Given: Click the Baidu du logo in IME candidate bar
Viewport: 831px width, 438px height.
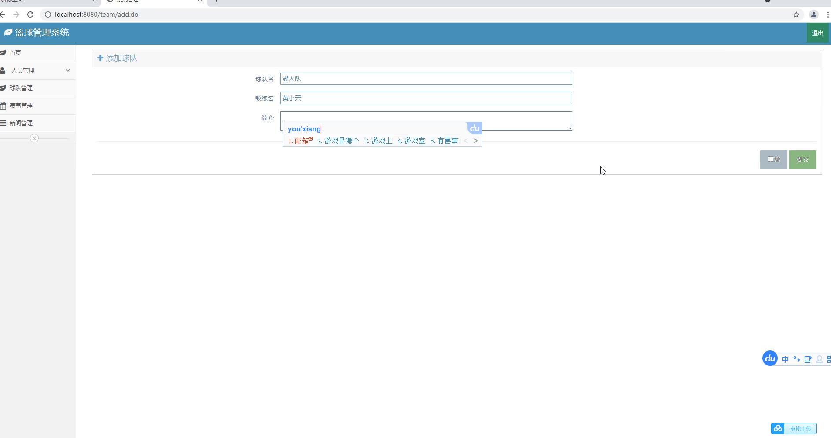Looking at the screenshot, I should [x=474, y=128].
